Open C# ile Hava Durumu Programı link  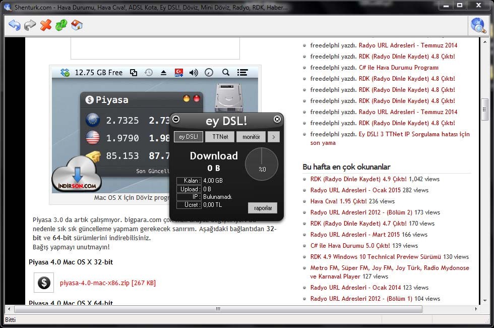tap(399, 68)
